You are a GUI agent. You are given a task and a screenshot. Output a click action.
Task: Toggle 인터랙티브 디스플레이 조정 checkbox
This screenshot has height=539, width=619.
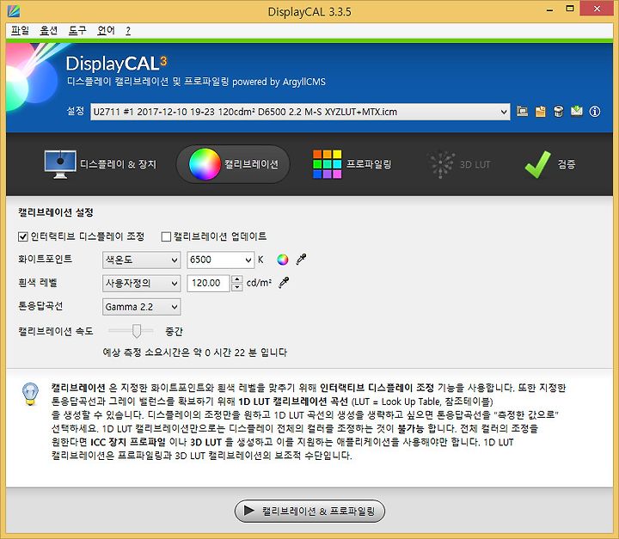point(23,236)
